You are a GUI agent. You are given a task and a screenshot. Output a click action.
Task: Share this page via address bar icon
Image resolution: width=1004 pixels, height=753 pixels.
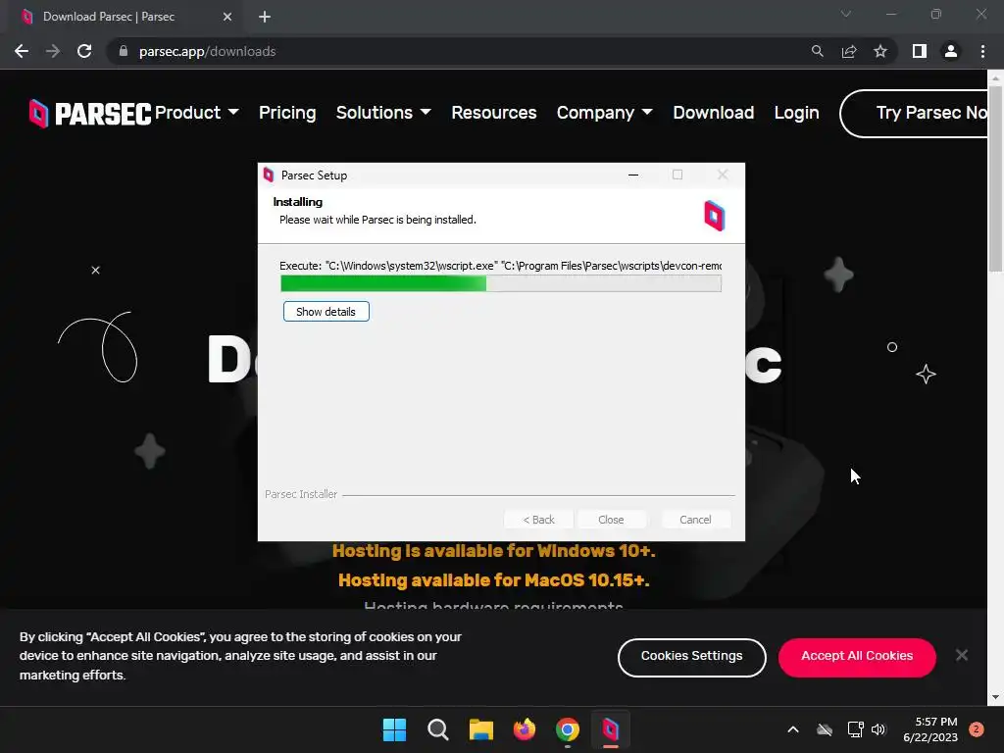pos(849,51)
